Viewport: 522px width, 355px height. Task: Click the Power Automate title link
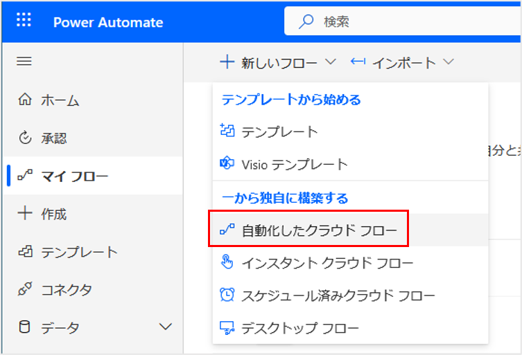[108, 22]
